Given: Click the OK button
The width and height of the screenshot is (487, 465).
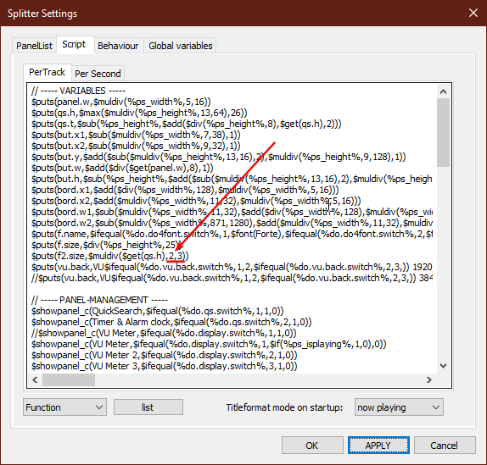Looking at the screenshot, I should point(312,446).
